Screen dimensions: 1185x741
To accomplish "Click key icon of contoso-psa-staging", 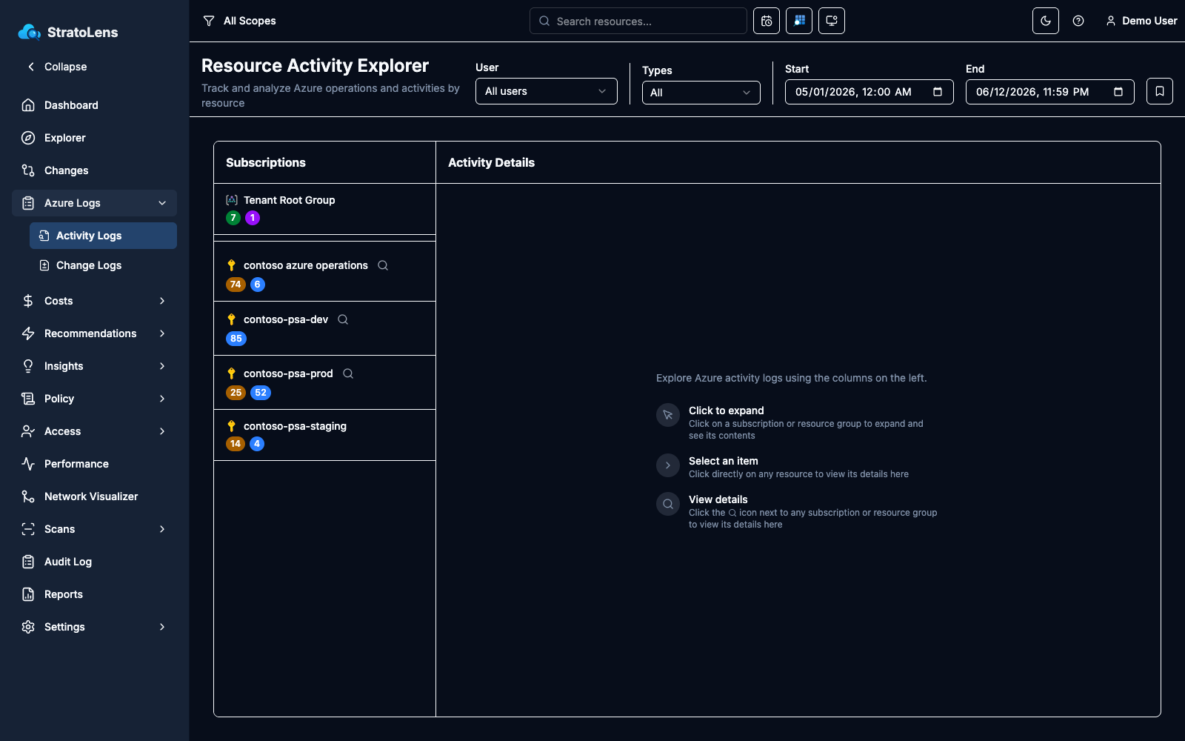I will click(x=231, y=426).
